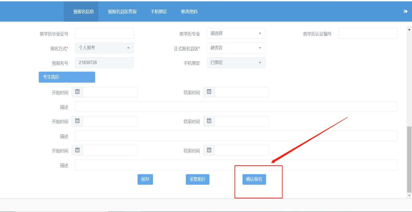412x212 pixels.
Task: Open calendar icon for second 开始时间
Action: (77, 121)
